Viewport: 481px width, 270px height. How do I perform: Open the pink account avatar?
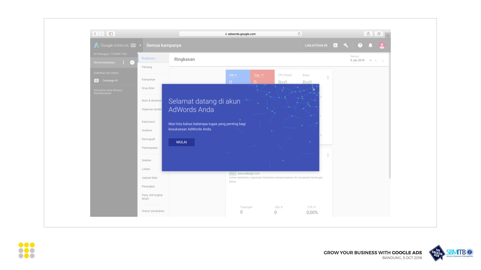tap(382, 45)
